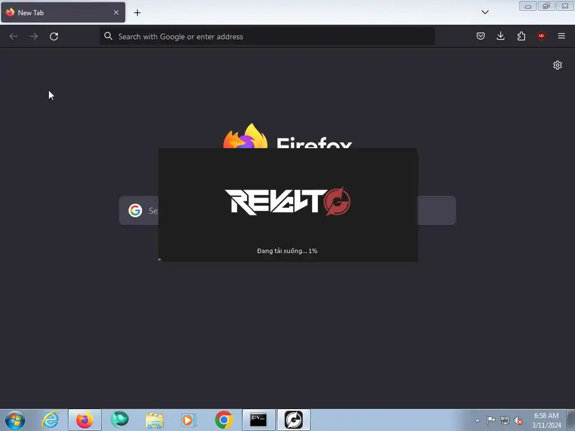
Task: Restore down the Firefox window
Action: [546, 6]
